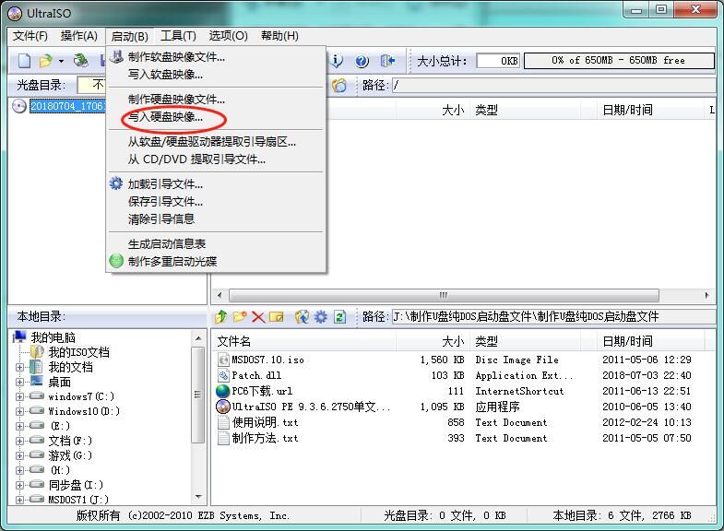Expand the (E:) drive node
Screen dimensions: 724x531
(x=19, y=426)
